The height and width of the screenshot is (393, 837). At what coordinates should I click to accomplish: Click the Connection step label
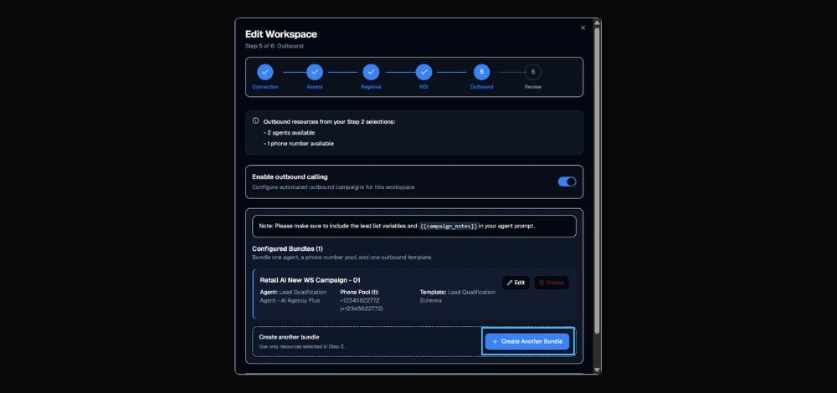[264, 87]
